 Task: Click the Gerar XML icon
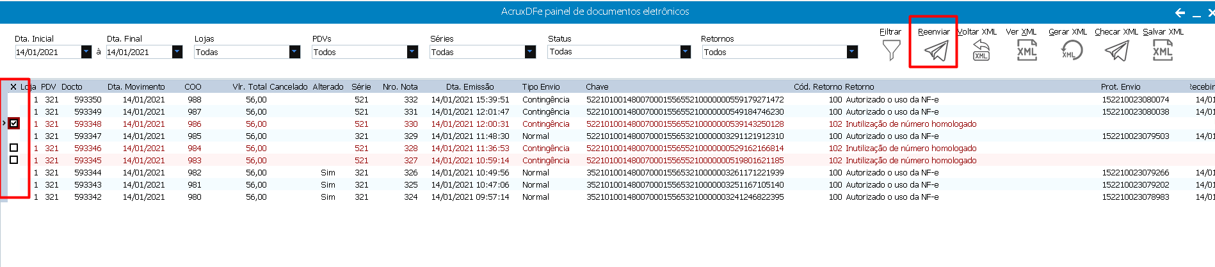click(1071, 50)
